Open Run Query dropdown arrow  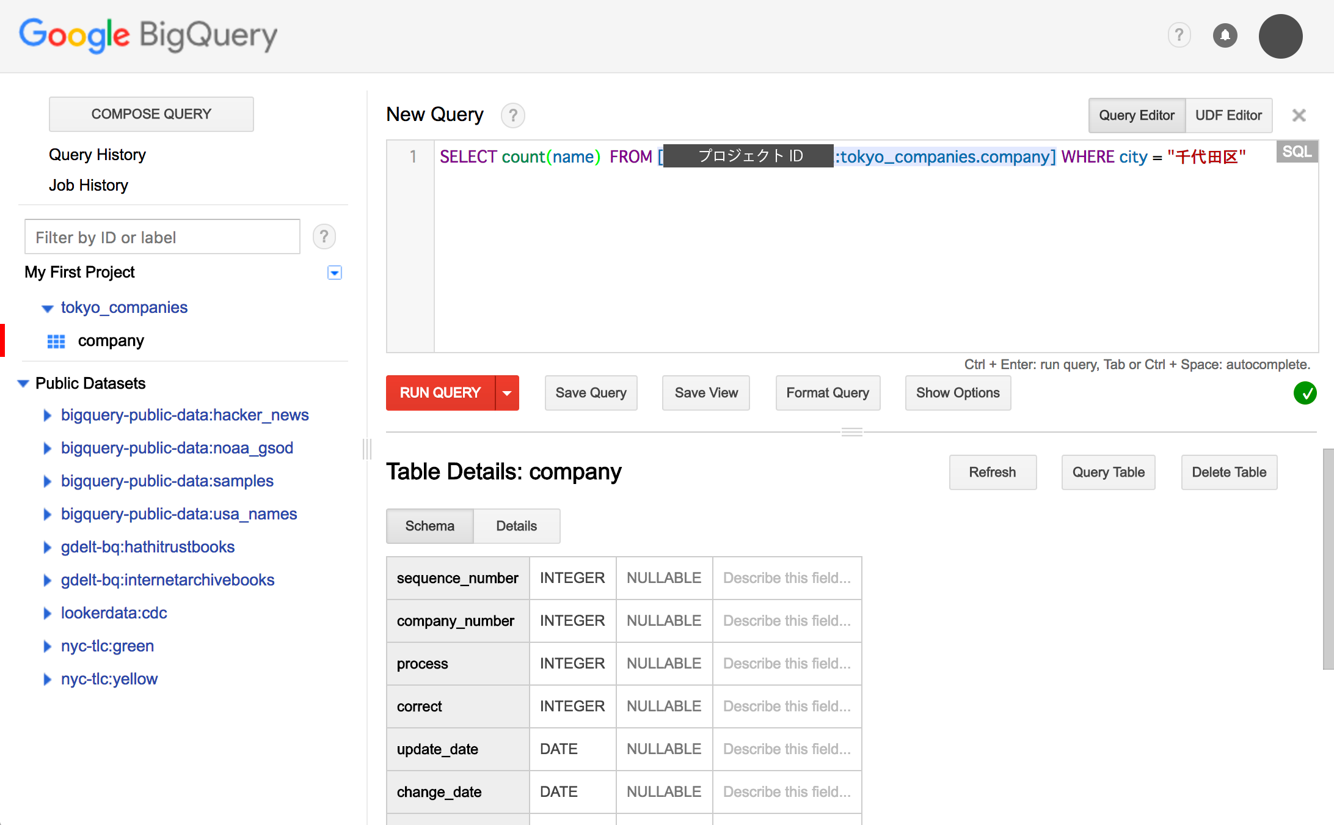click(507, 393)
